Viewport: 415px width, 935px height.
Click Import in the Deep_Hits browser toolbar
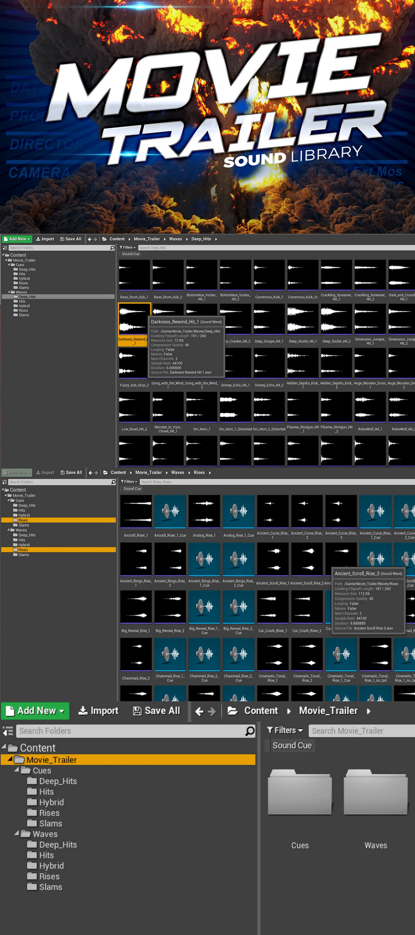coord(45,239)
